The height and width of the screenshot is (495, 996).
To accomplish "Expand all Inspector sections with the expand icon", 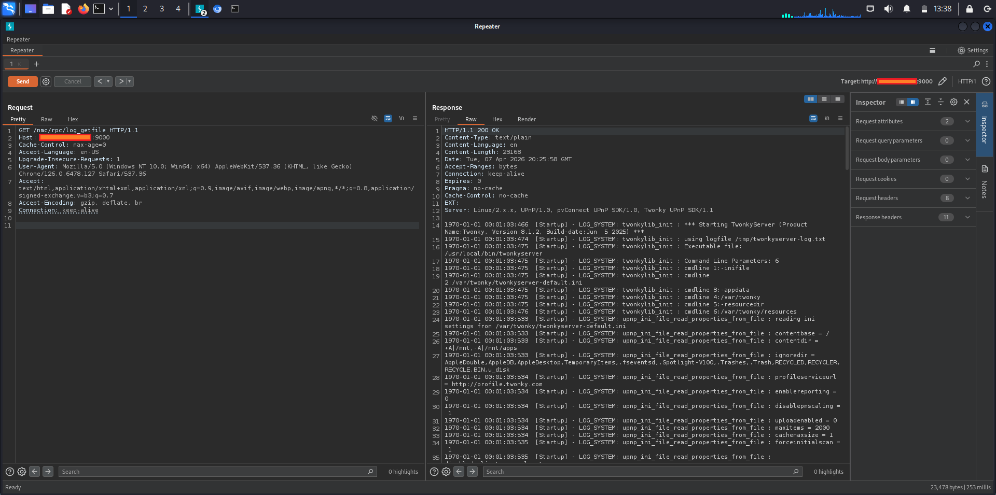I will point(928,102).
